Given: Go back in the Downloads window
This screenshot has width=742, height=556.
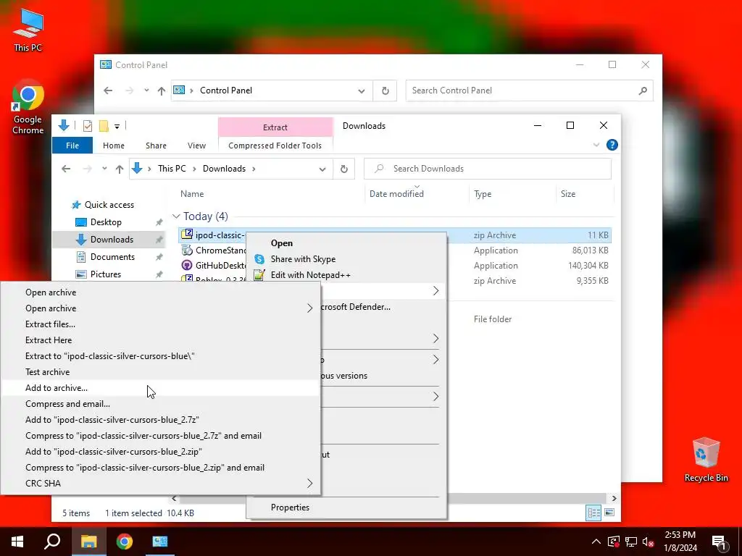Looking at the screenshot, I should [66, 169].
